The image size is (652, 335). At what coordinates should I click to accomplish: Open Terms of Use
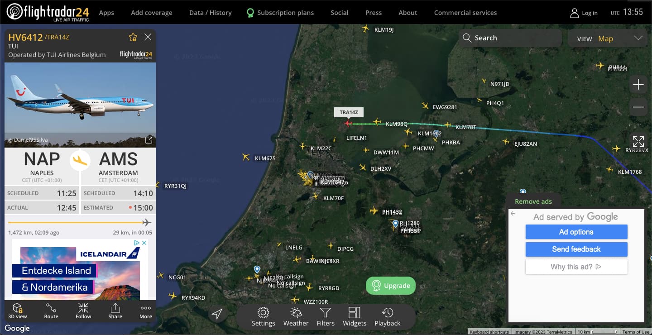[x=636, y=332]
